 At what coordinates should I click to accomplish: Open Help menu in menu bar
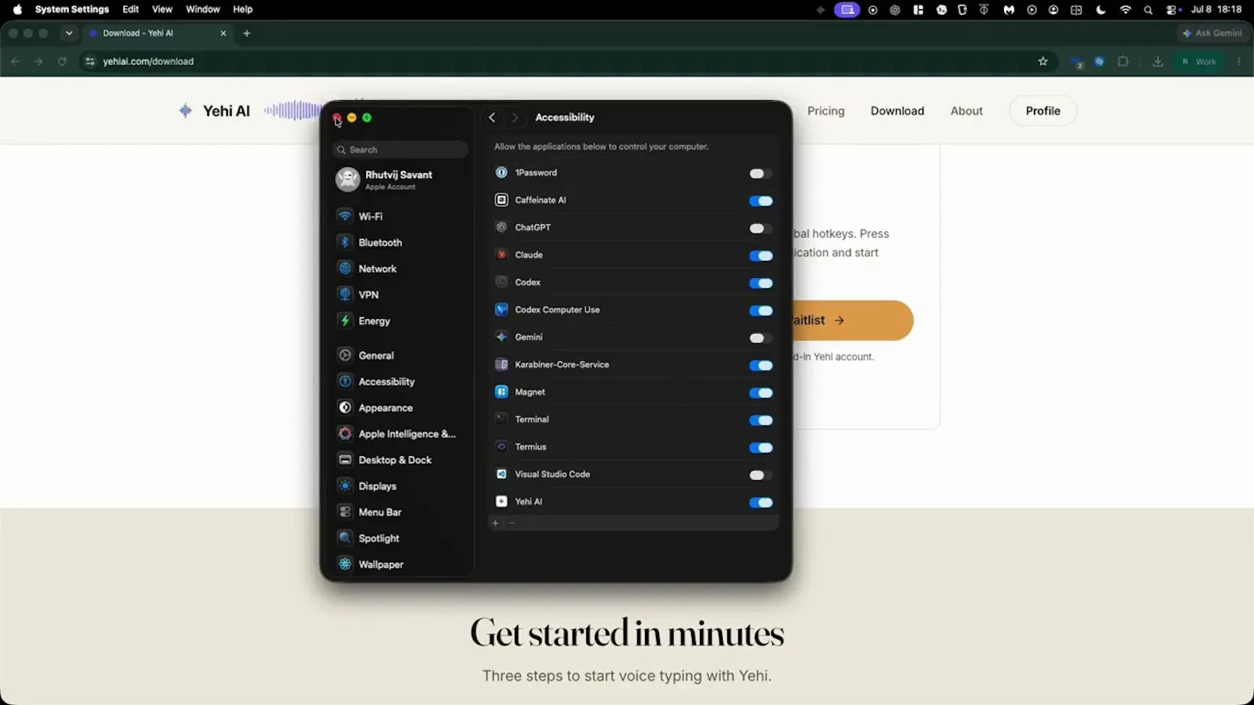(x=243, y=9)
